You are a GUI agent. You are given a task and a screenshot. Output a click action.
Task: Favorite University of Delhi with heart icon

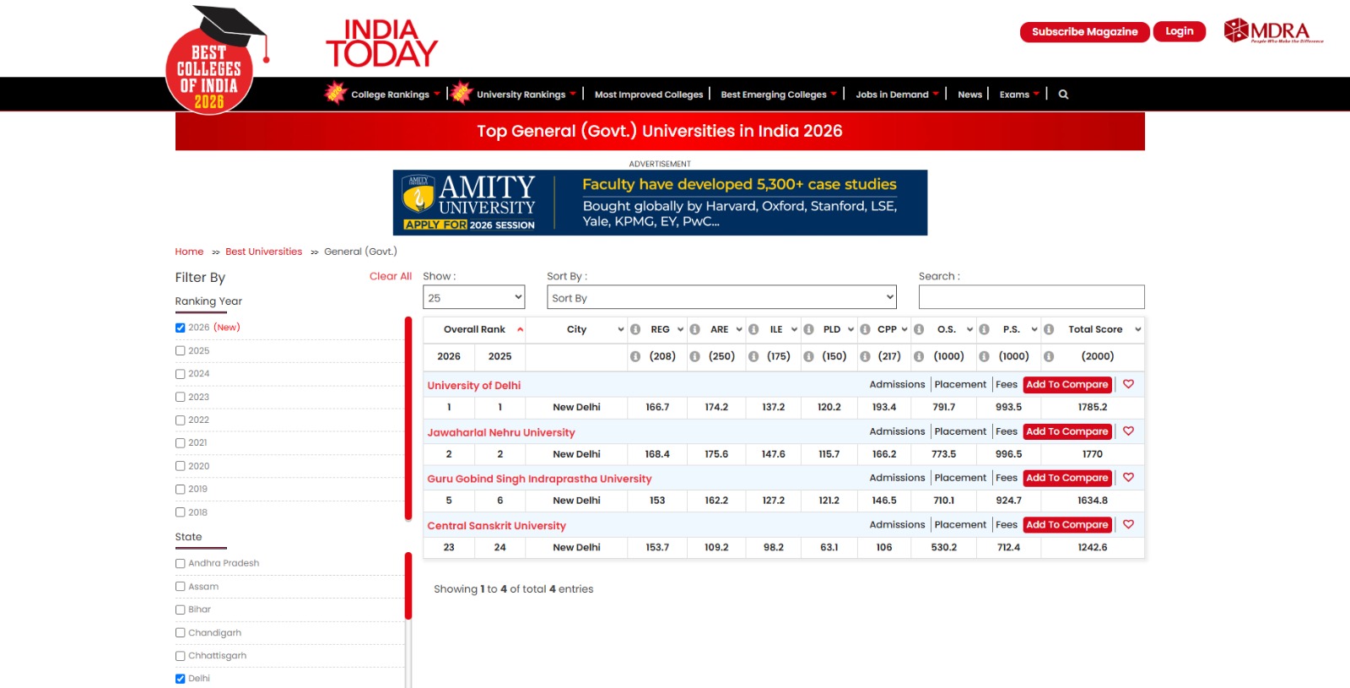click(1128, 384)
